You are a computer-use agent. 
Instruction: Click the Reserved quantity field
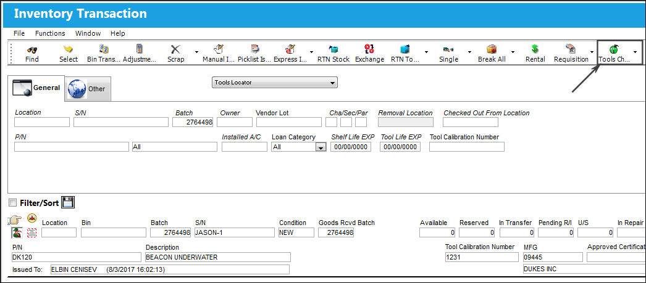pos(477,232)
